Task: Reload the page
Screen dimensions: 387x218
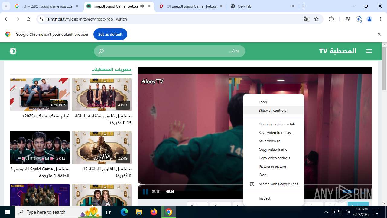Action: click(28, 19)
